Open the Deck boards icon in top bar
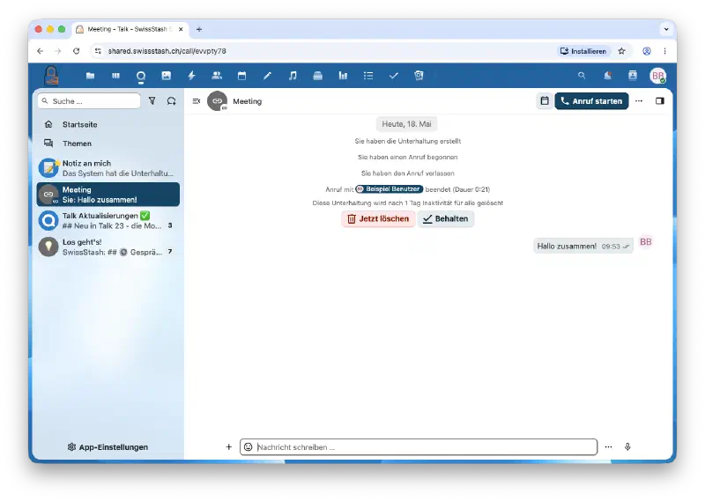 [x=115, y=76]
